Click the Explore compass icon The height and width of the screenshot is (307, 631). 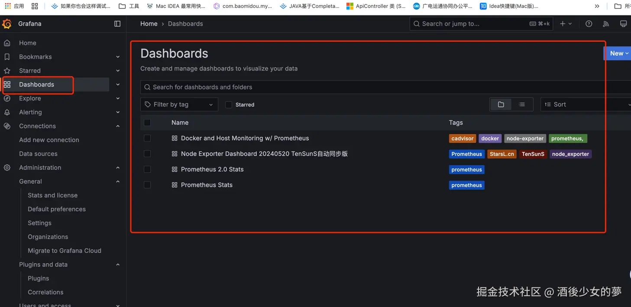[x=7, y=98]
